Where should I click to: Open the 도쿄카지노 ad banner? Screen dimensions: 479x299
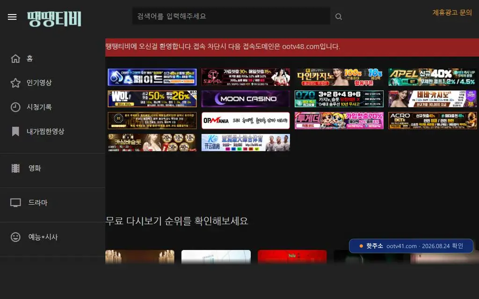(x=246, y=77)
